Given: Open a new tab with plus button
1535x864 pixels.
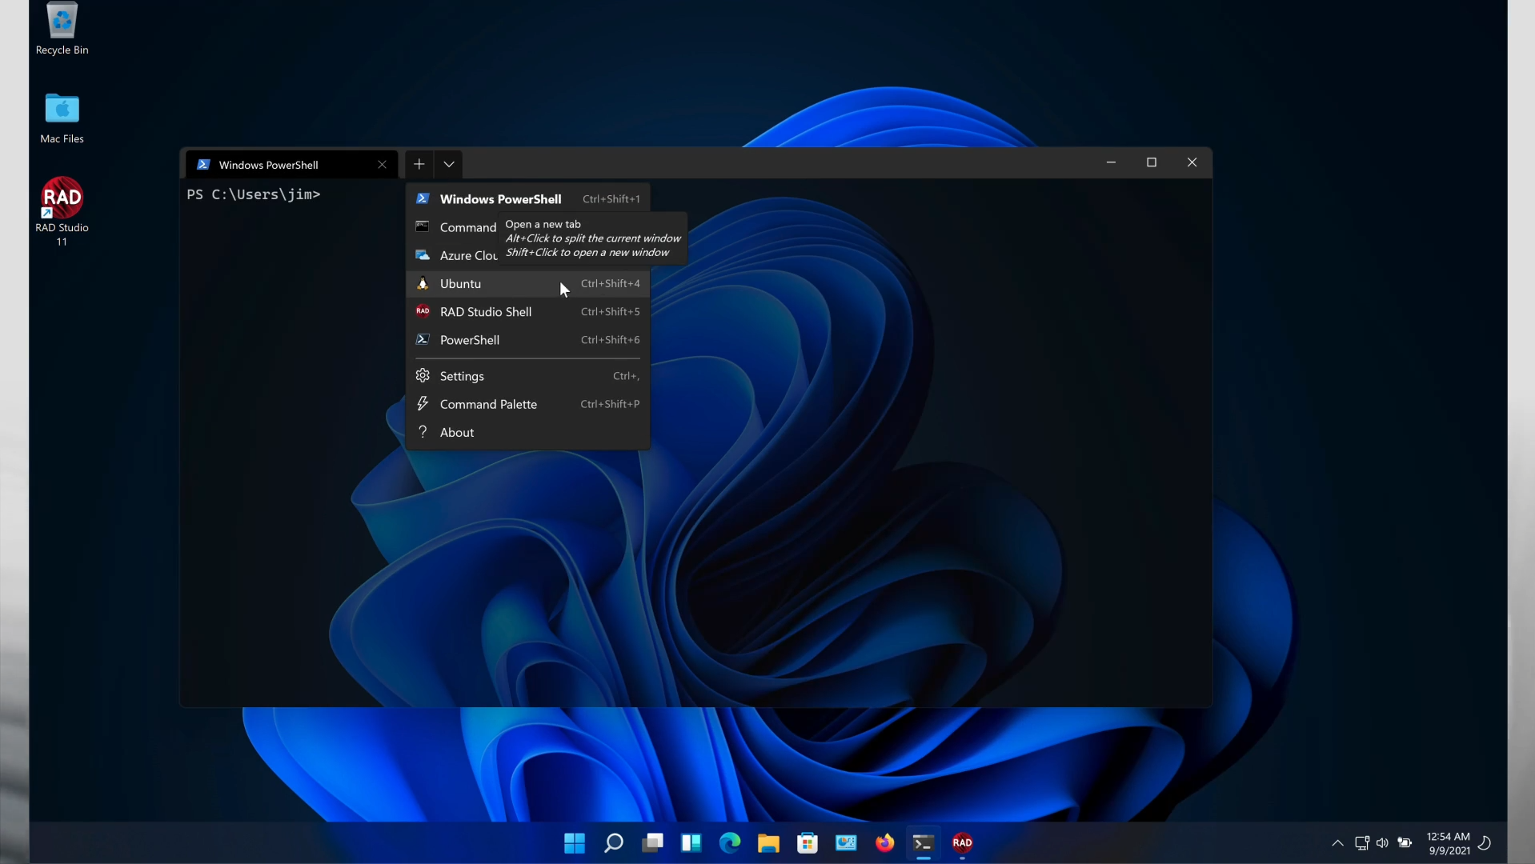Looking at the screenshot, I should point(419,164).
